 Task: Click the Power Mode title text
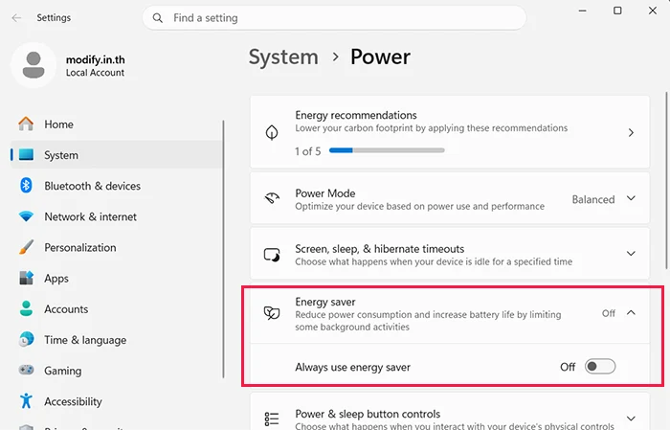pyautogui.click(x=325, y=193)
